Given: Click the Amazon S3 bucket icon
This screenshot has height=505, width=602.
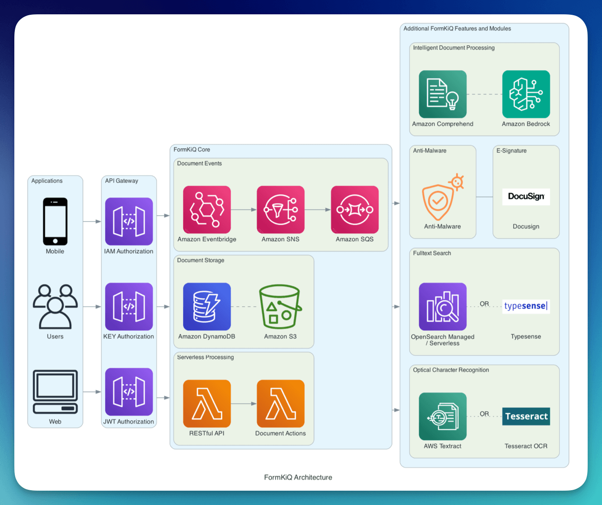Looking at the screenshot, I should pos(280,307).
